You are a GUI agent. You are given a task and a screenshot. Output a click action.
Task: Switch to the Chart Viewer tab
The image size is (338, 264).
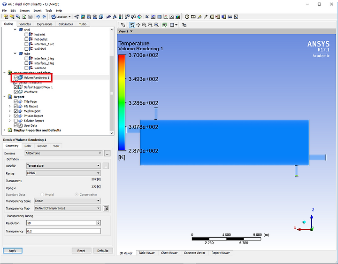click(x=169, y=253)
